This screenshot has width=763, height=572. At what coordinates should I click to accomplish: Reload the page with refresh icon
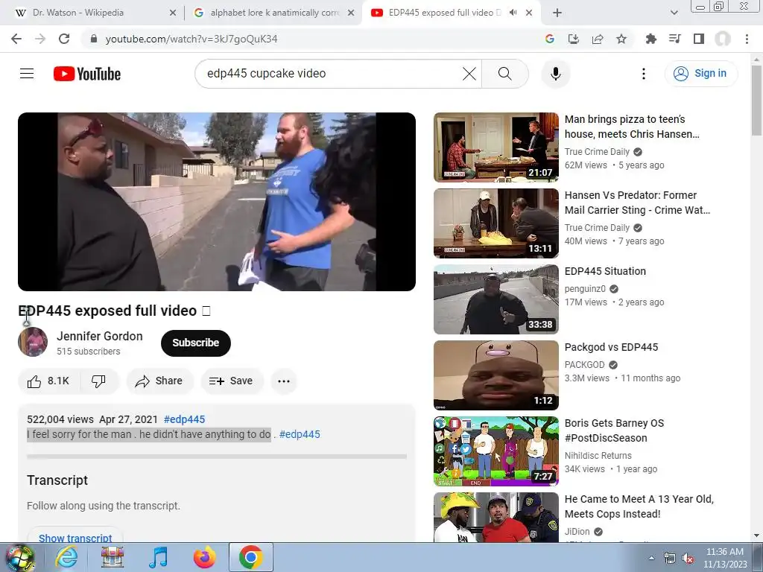tap(64, 39)
